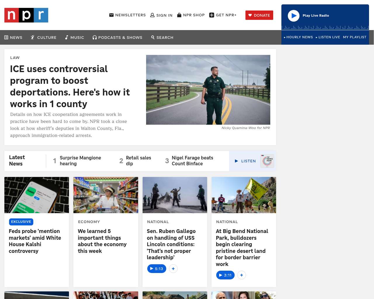
Task: Open the Retail sales dip story
Action: click(138, 161)
